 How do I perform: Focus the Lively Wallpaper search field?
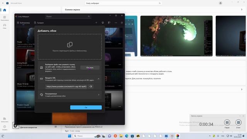[x=68, y=16]
